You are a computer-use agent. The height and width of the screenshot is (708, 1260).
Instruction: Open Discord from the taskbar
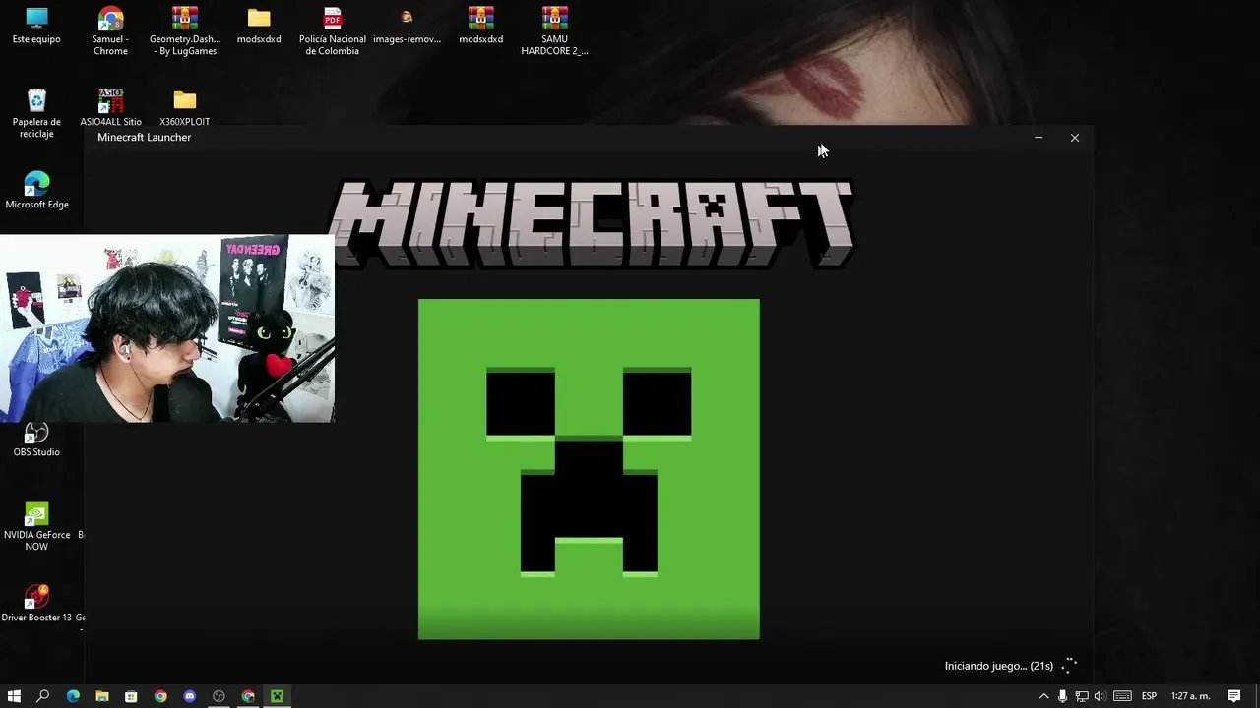click(x=190, y=696)
